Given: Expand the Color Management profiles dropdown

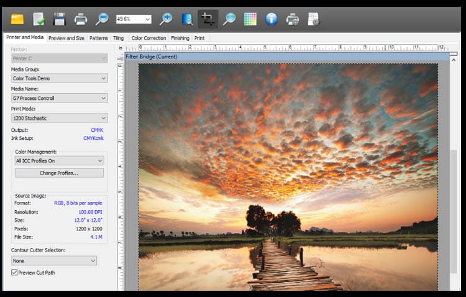Looking at the screenshot, I should pos(59,161).
